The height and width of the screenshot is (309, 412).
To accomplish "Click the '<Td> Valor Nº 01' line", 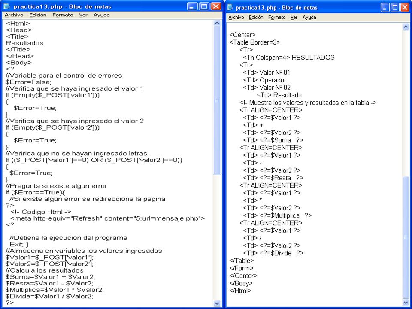I will click(267, 73).
